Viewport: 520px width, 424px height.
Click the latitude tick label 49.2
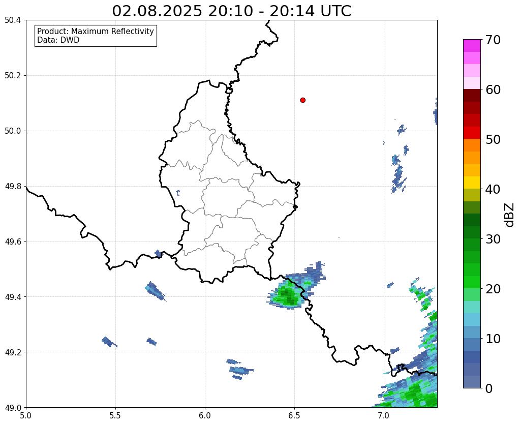[x=13, y=352]
